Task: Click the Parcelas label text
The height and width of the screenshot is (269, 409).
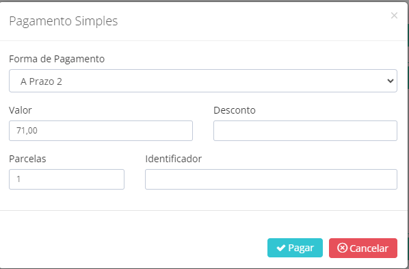Action: (27, 159)
